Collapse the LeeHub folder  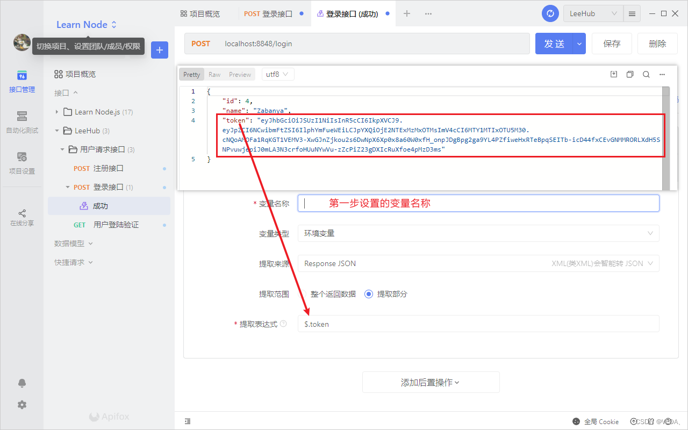pyautogui.click(x=57, y=131)
